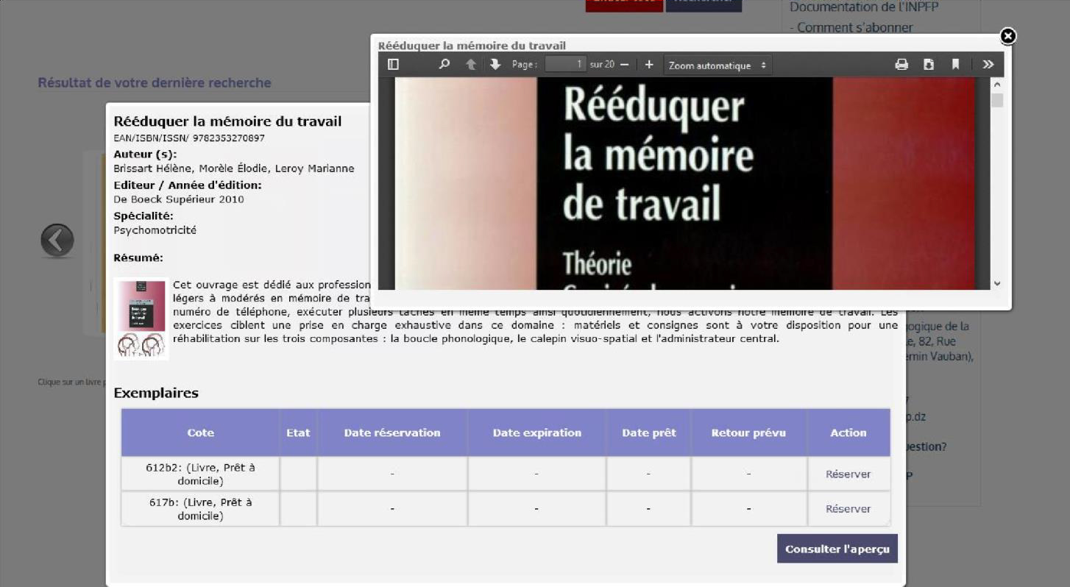
Task: Click the PDF vertical scrollbar thumb
Action: tap(997, 100)
